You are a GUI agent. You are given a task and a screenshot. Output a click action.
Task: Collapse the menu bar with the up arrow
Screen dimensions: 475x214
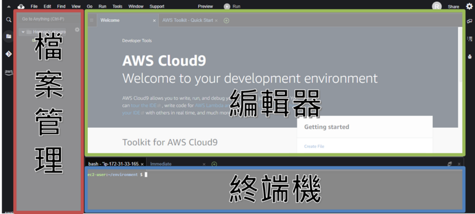[x=8, y=7]
